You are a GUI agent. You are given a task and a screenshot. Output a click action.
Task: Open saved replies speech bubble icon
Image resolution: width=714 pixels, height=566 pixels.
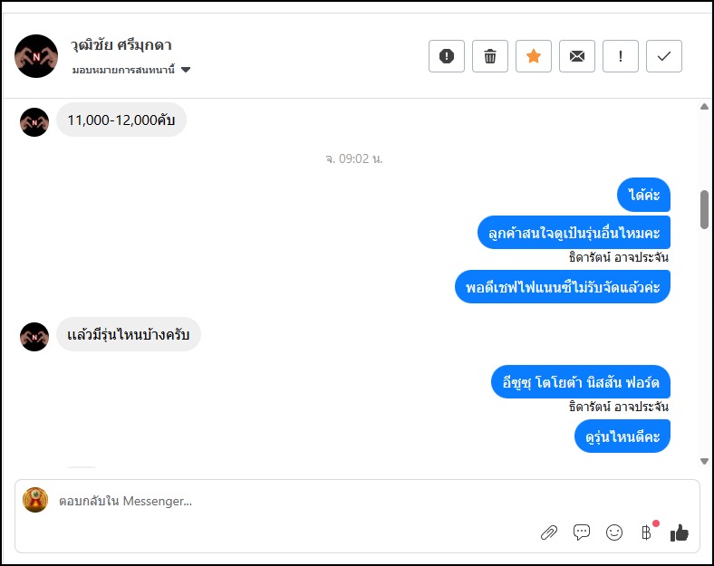[582, 532]
